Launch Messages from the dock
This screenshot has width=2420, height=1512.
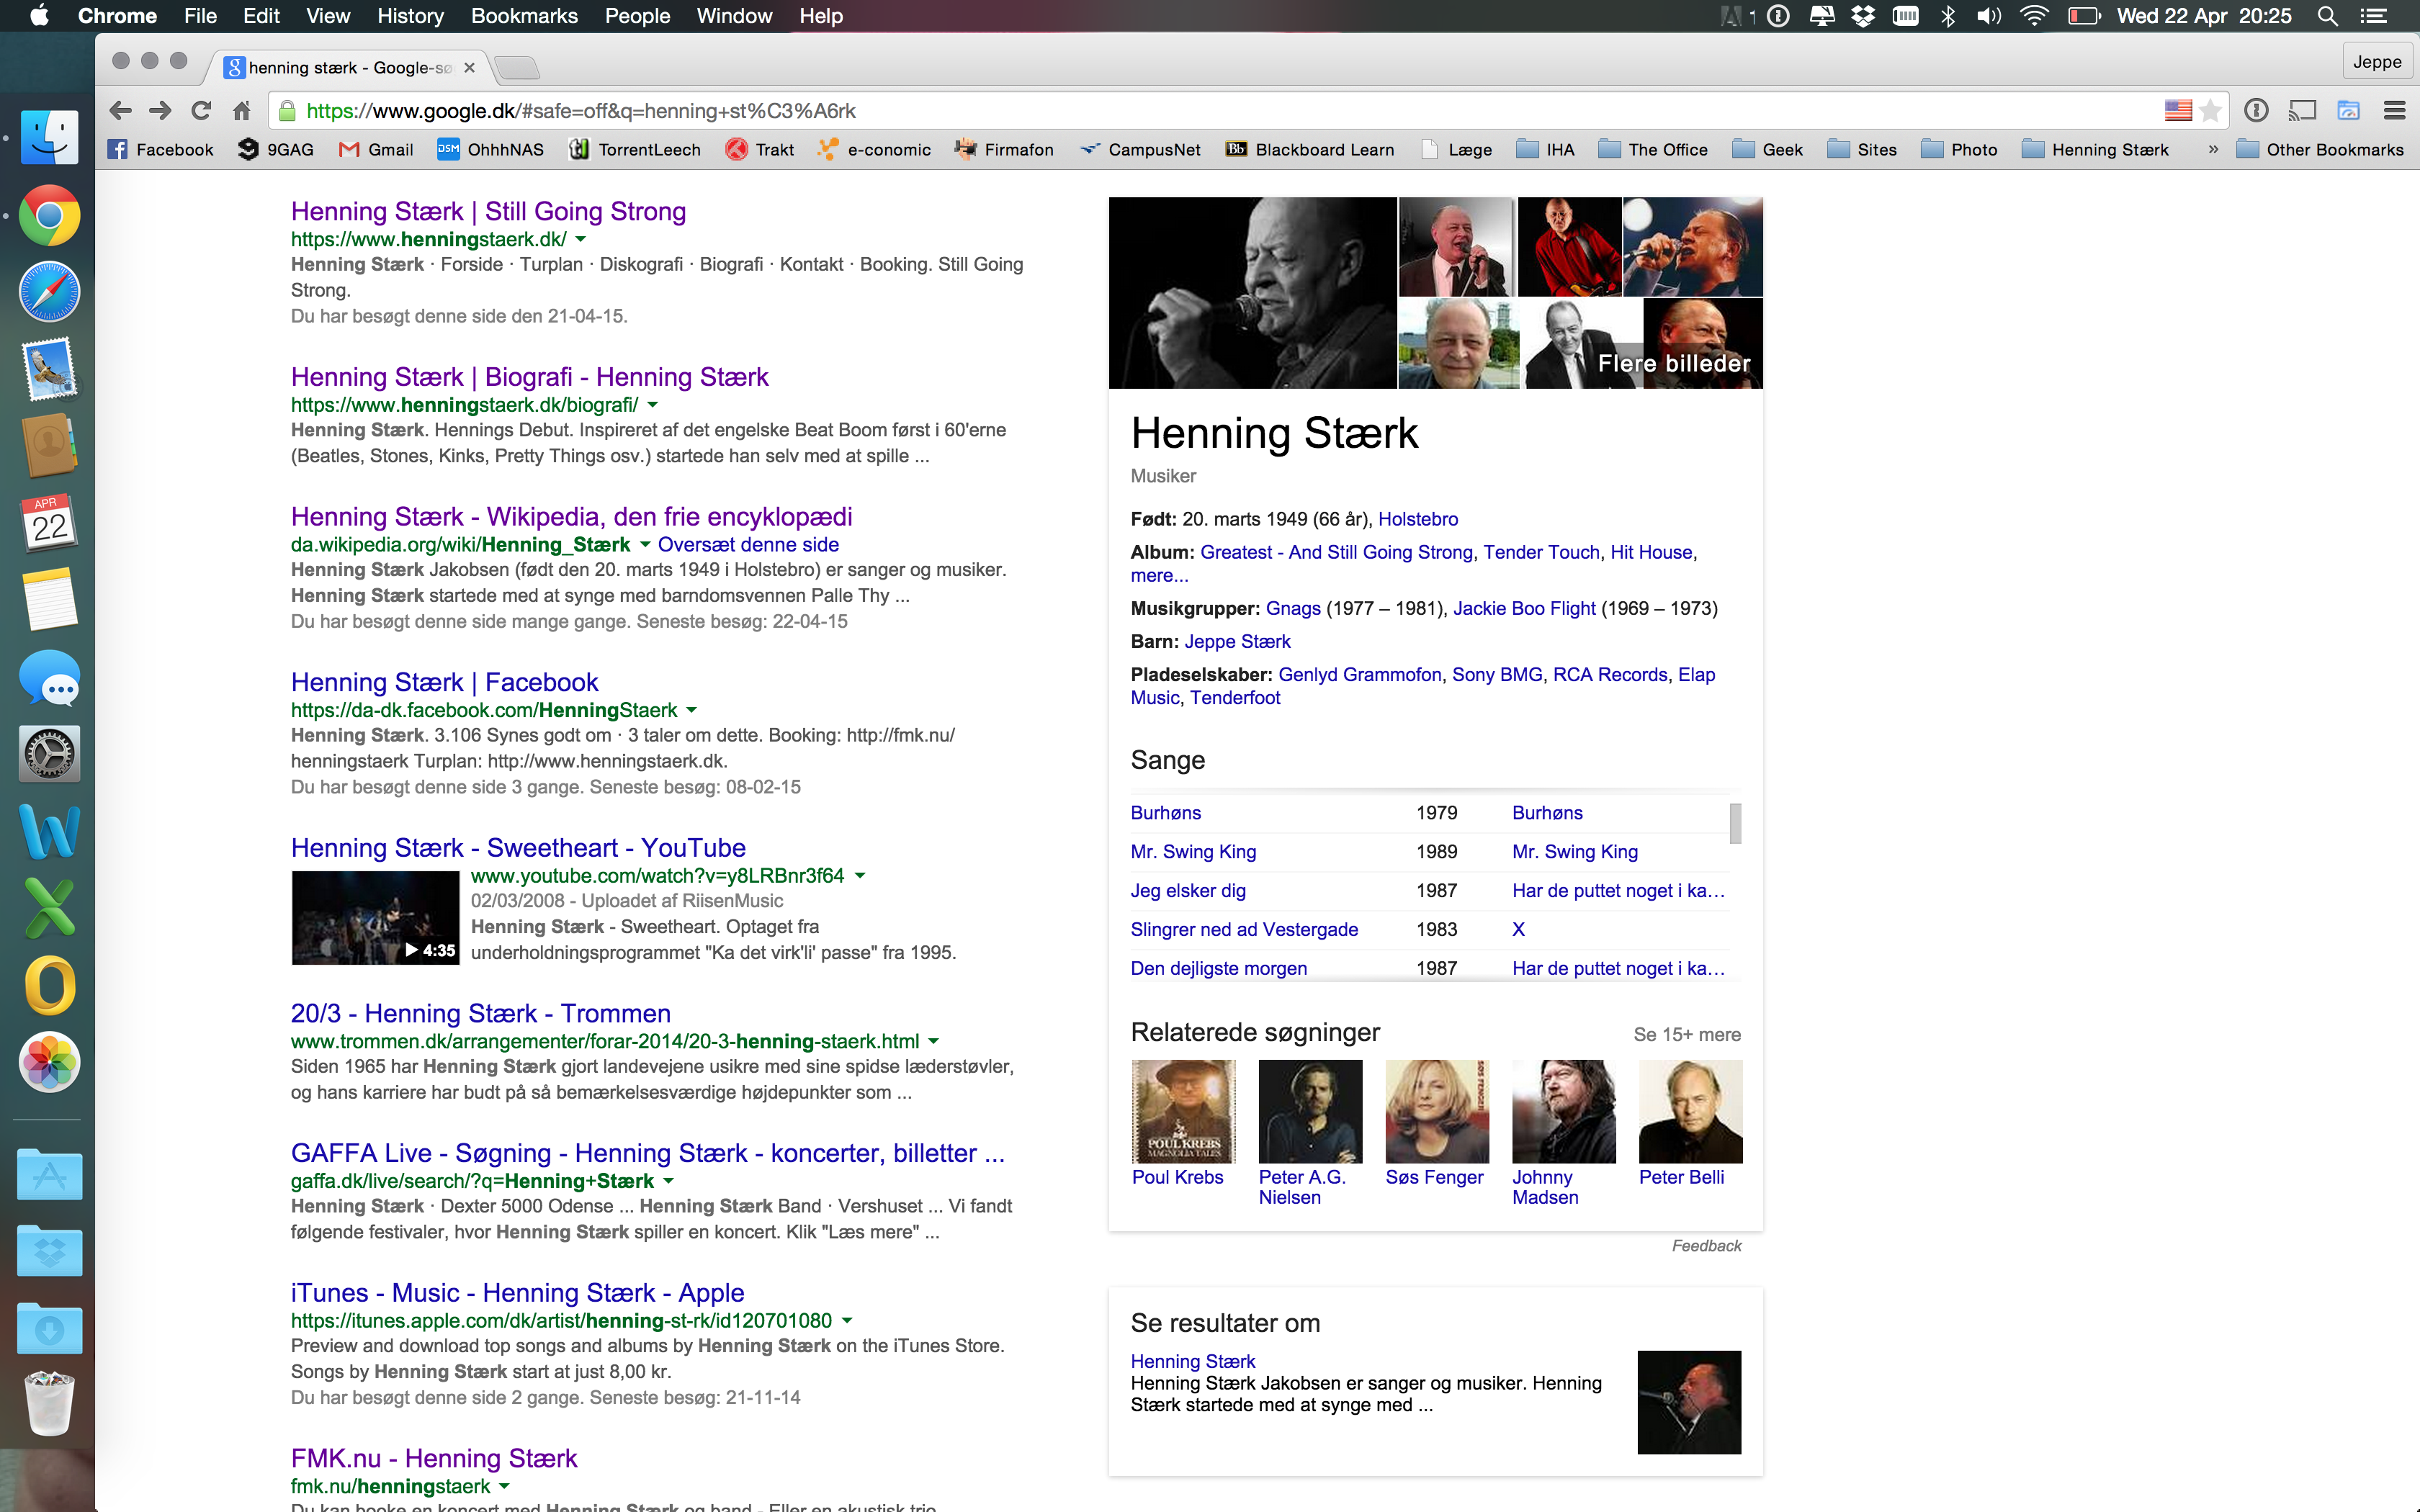coord(49,677)
